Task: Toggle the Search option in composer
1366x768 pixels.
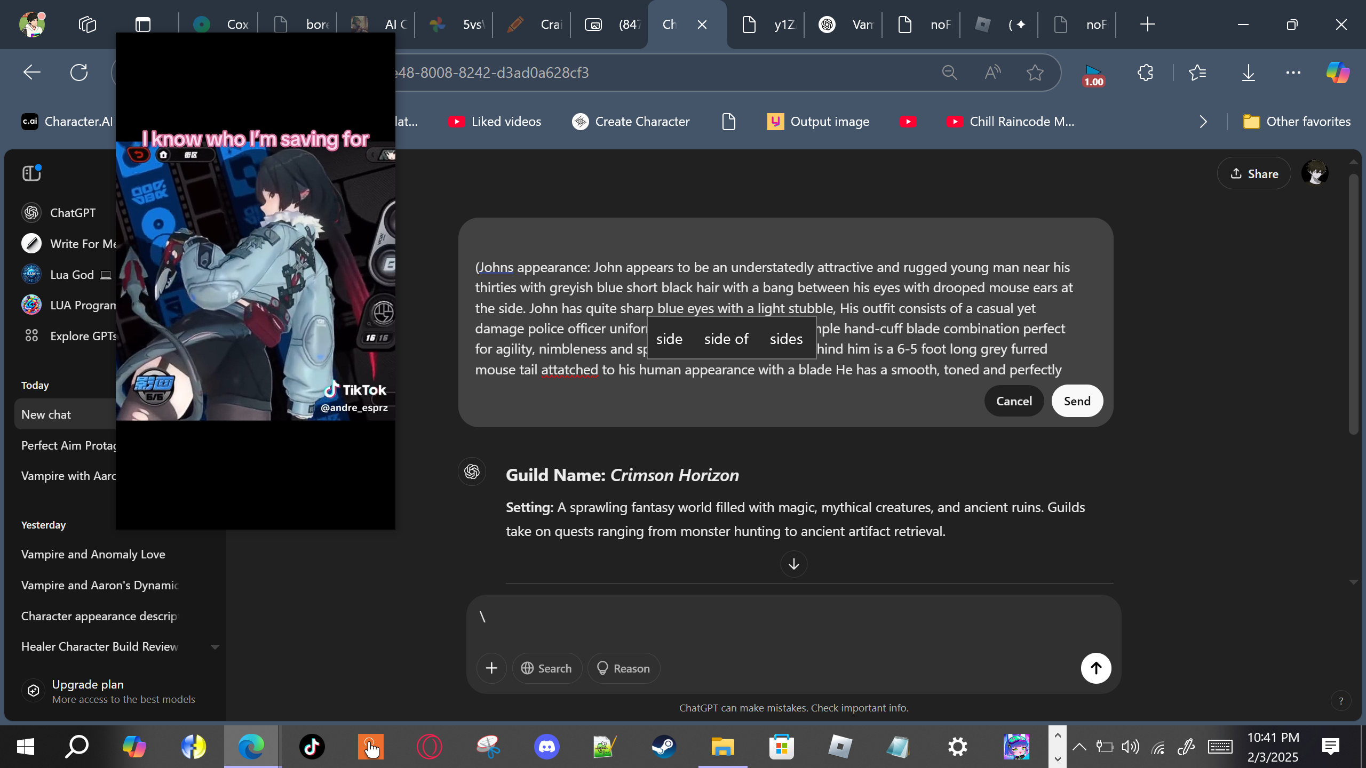Action: [547, 668]
